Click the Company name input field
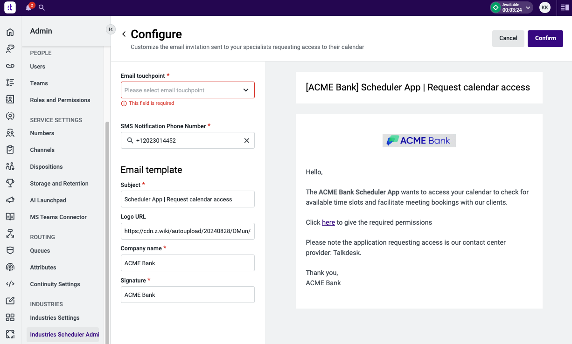The image size is (572, 344). (x=188, y=263)
